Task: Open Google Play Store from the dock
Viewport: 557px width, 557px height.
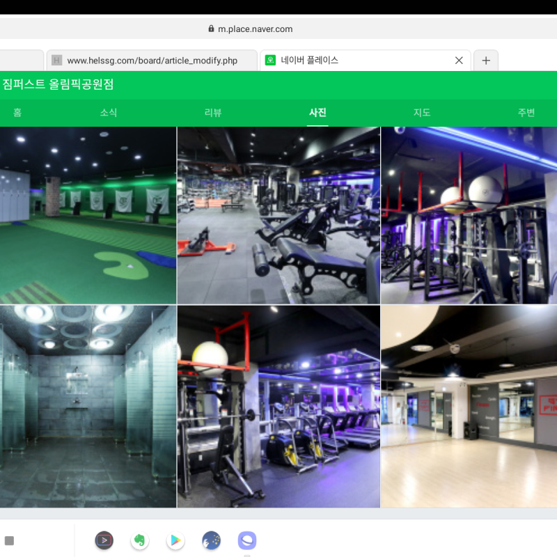Action: 175,541
